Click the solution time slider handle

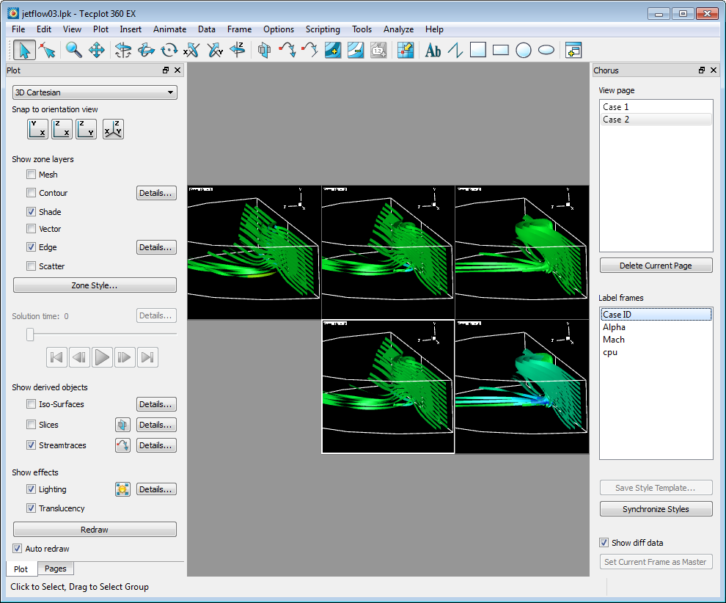click(30, 334)
